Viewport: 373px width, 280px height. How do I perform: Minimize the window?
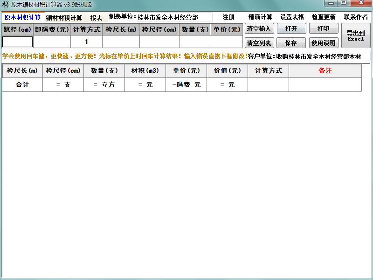point(331,3)
